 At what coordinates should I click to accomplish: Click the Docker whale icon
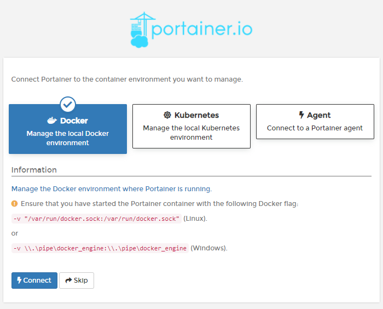pos(52,121)
